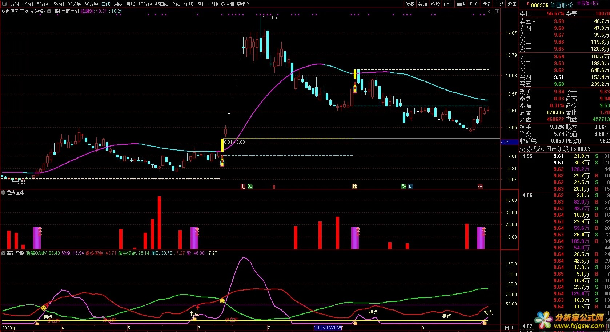The image size is (610, 332).
Task: Click the flame signal icon below the July yellow bar
Action: (355, 88)
